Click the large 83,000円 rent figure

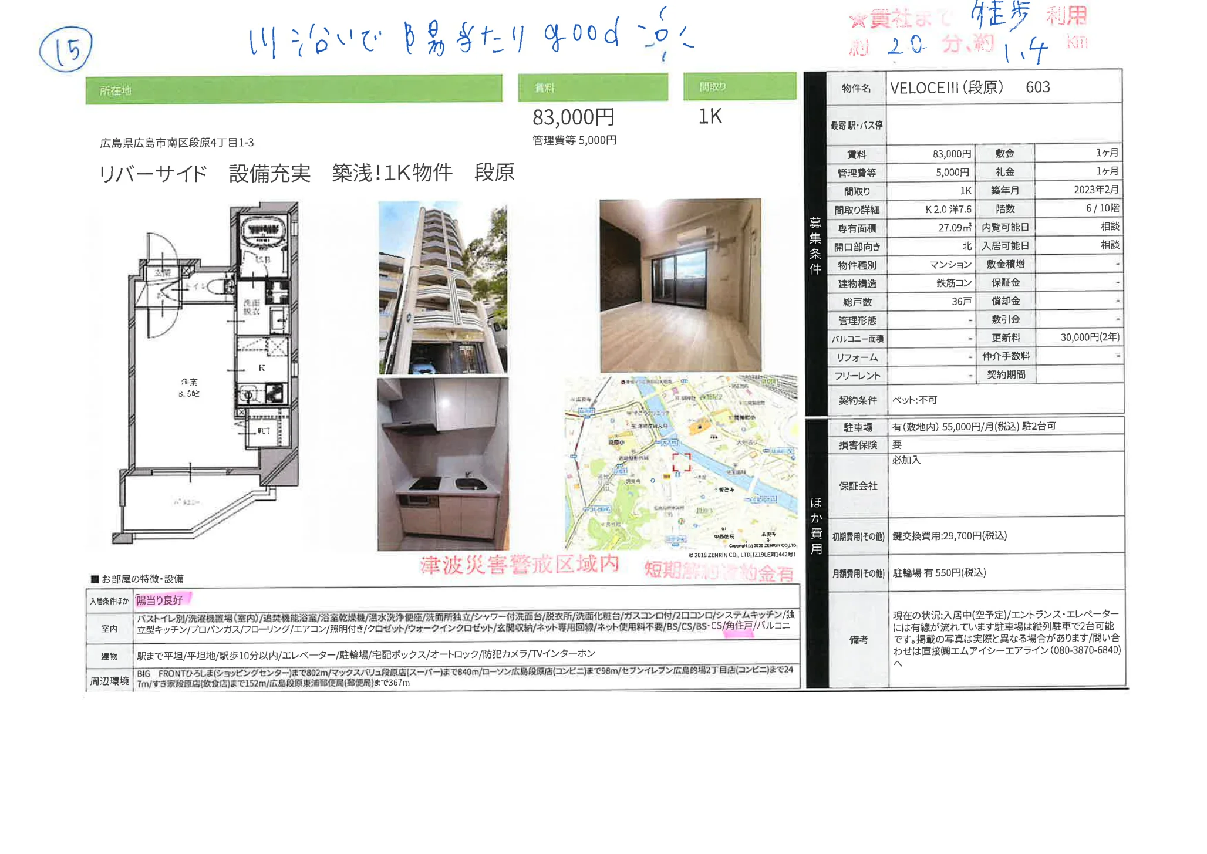pos(573,117)
